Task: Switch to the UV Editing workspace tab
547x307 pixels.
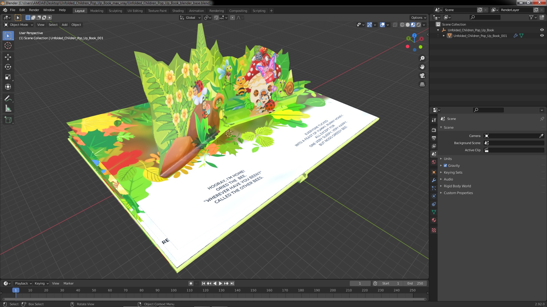Action: [135, 11]
